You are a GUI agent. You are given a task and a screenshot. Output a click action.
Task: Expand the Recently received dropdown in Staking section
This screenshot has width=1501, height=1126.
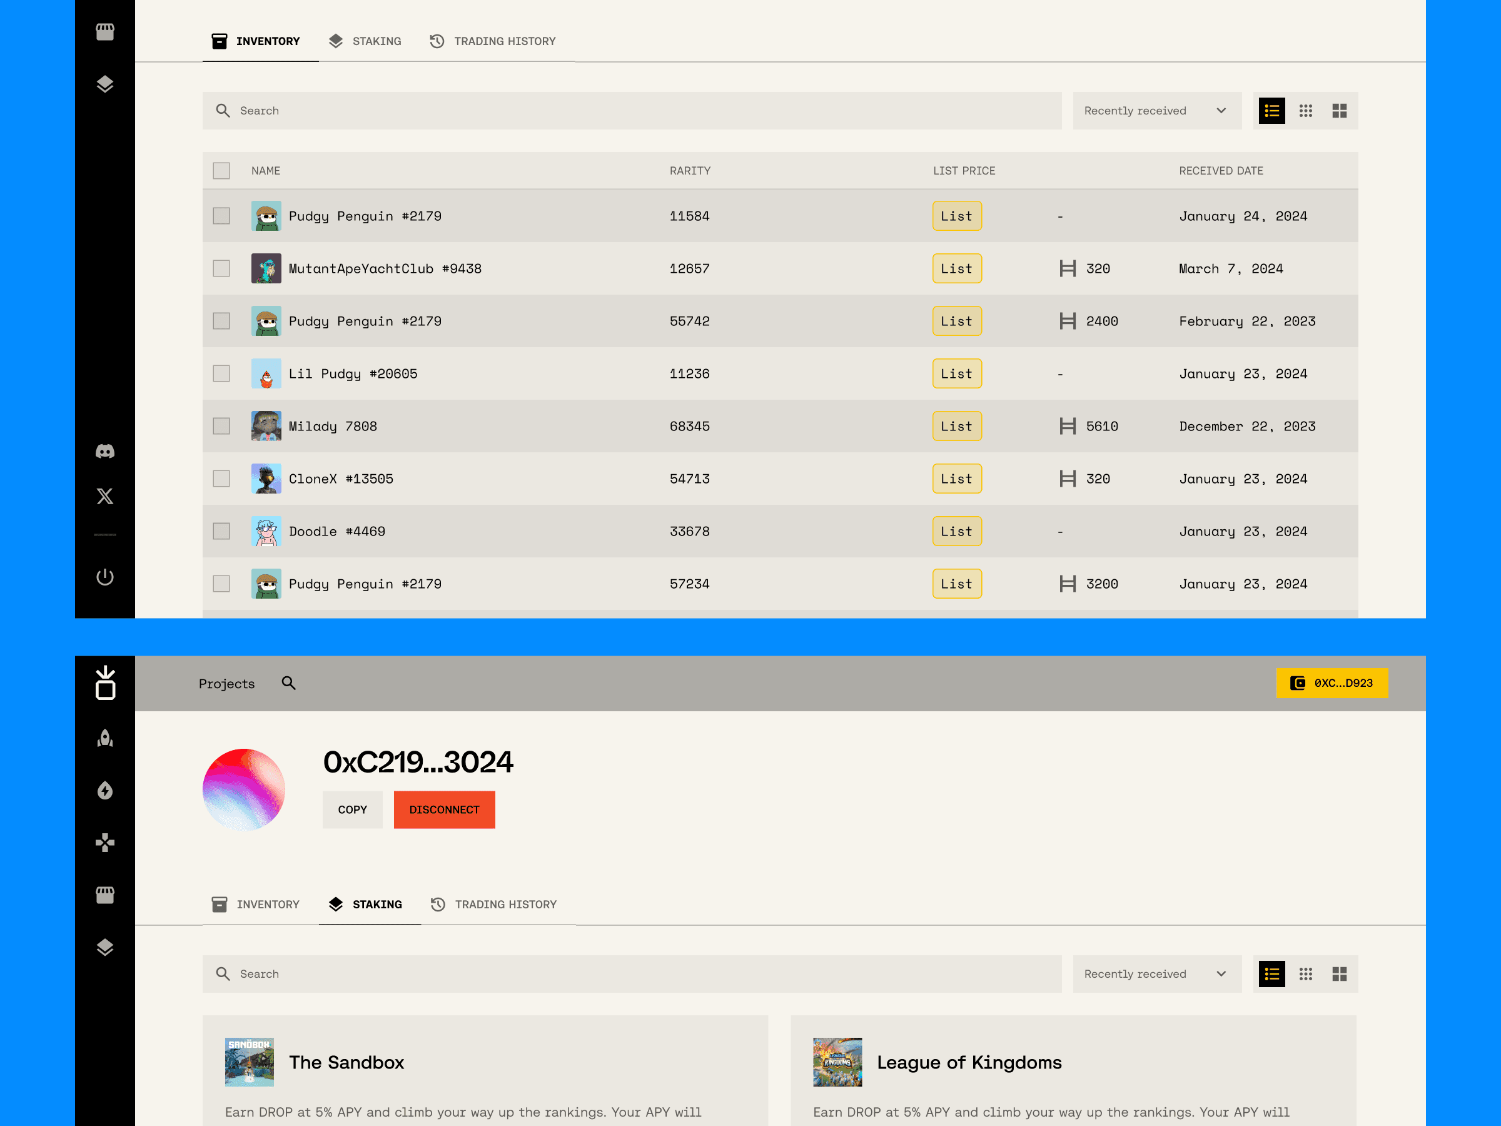[x=1156, y=974]
